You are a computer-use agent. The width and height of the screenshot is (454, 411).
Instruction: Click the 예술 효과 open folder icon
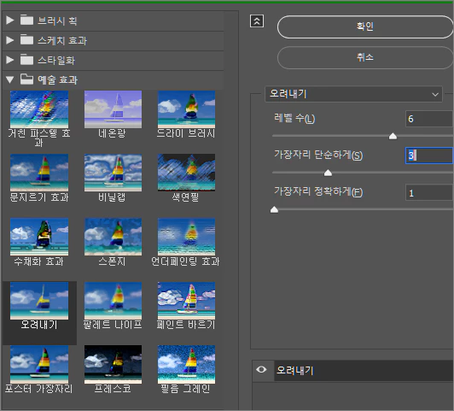coord(26,79)
